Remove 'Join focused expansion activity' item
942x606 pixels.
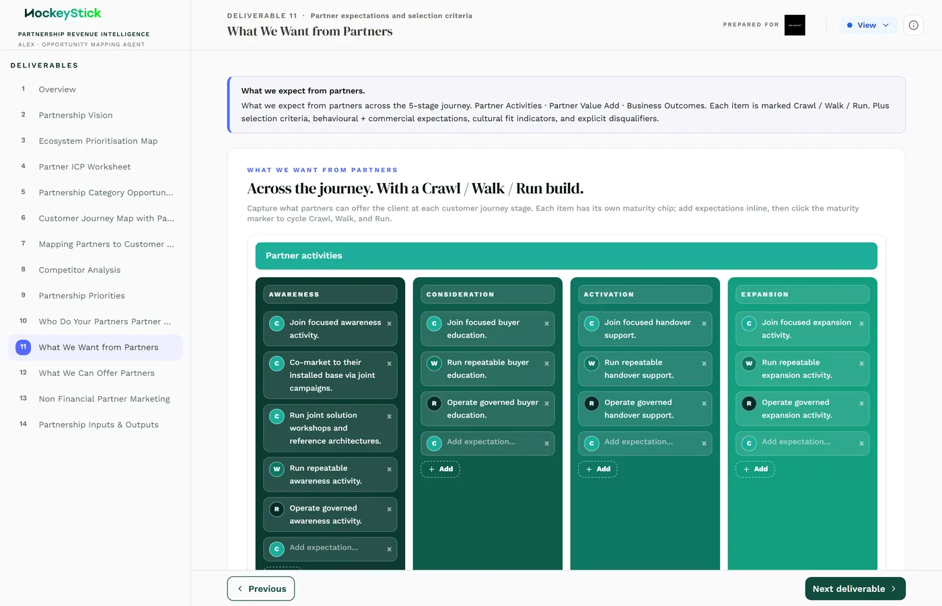pyautogui.click(x=861, y=324)
